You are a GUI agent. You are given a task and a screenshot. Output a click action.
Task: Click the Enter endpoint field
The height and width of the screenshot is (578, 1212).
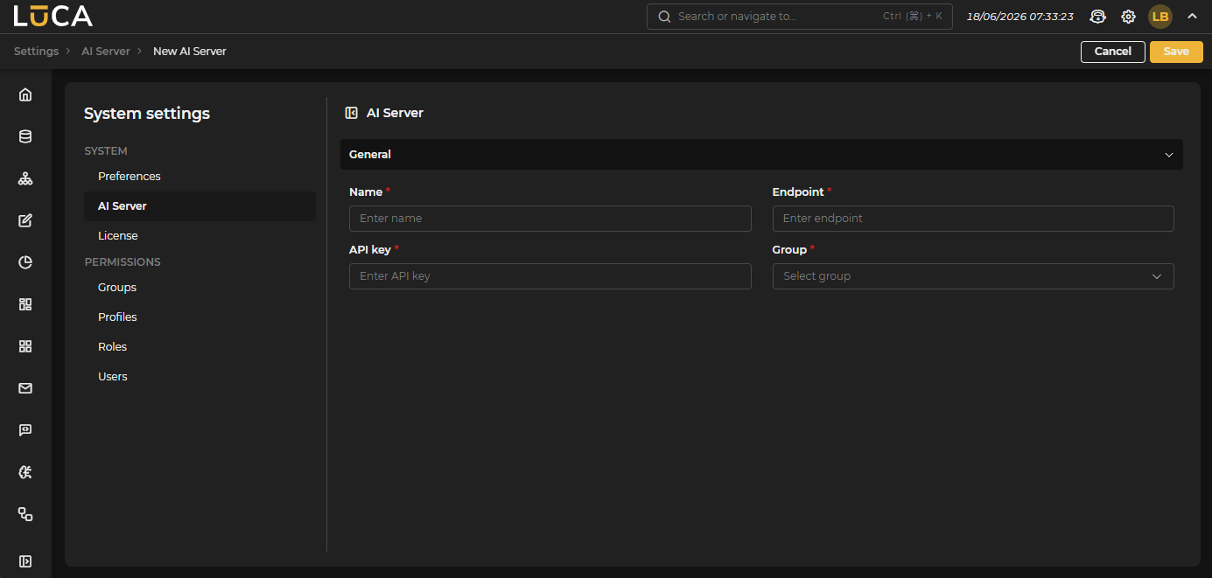click(x=973, y=219)
